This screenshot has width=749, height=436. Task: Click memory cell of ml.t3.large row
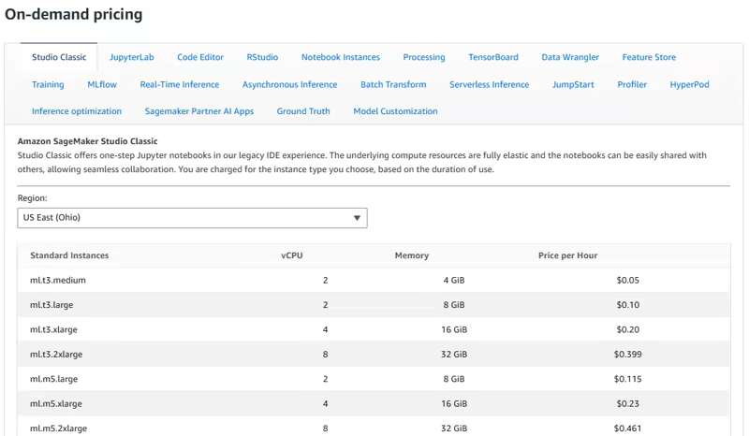(x=454, y=305)
